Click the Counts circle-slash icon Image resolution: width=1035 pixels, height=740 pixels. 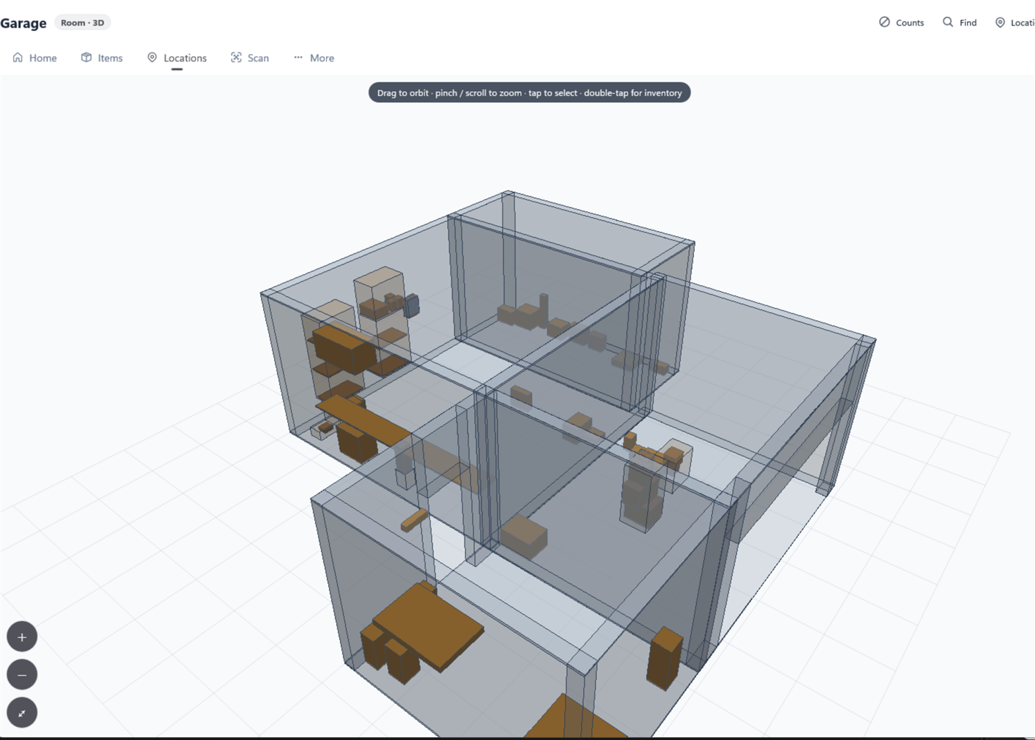coord(885,22)
